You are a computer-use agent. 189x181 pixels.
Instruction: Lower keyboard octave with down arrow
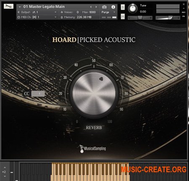5,176
